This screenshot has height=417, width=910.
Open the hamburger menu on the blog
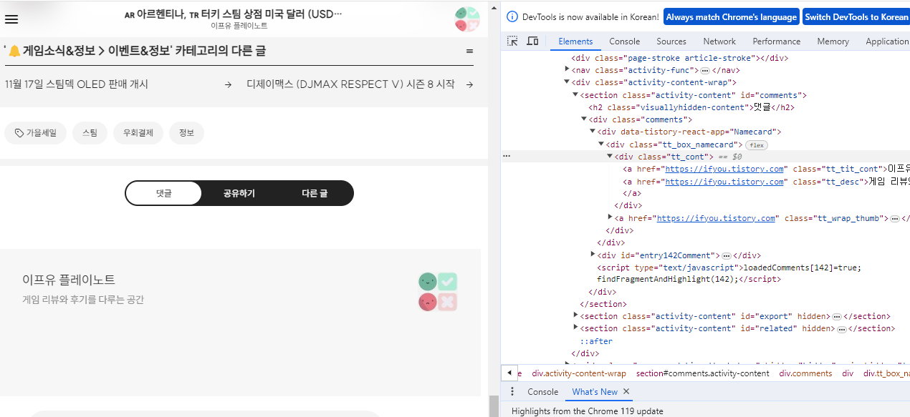click(11, 19)
